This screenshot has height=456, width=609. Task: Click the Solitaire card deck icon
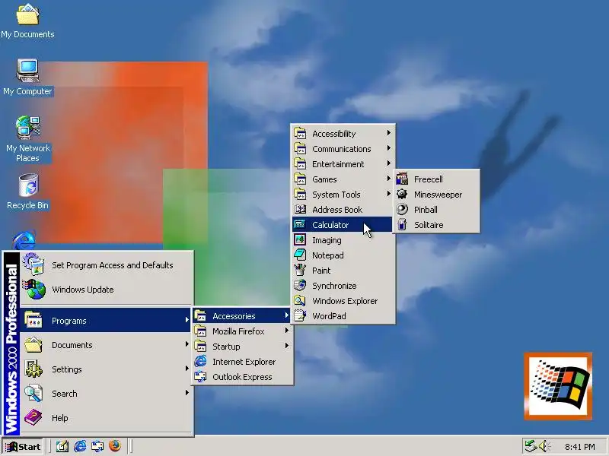402,224
